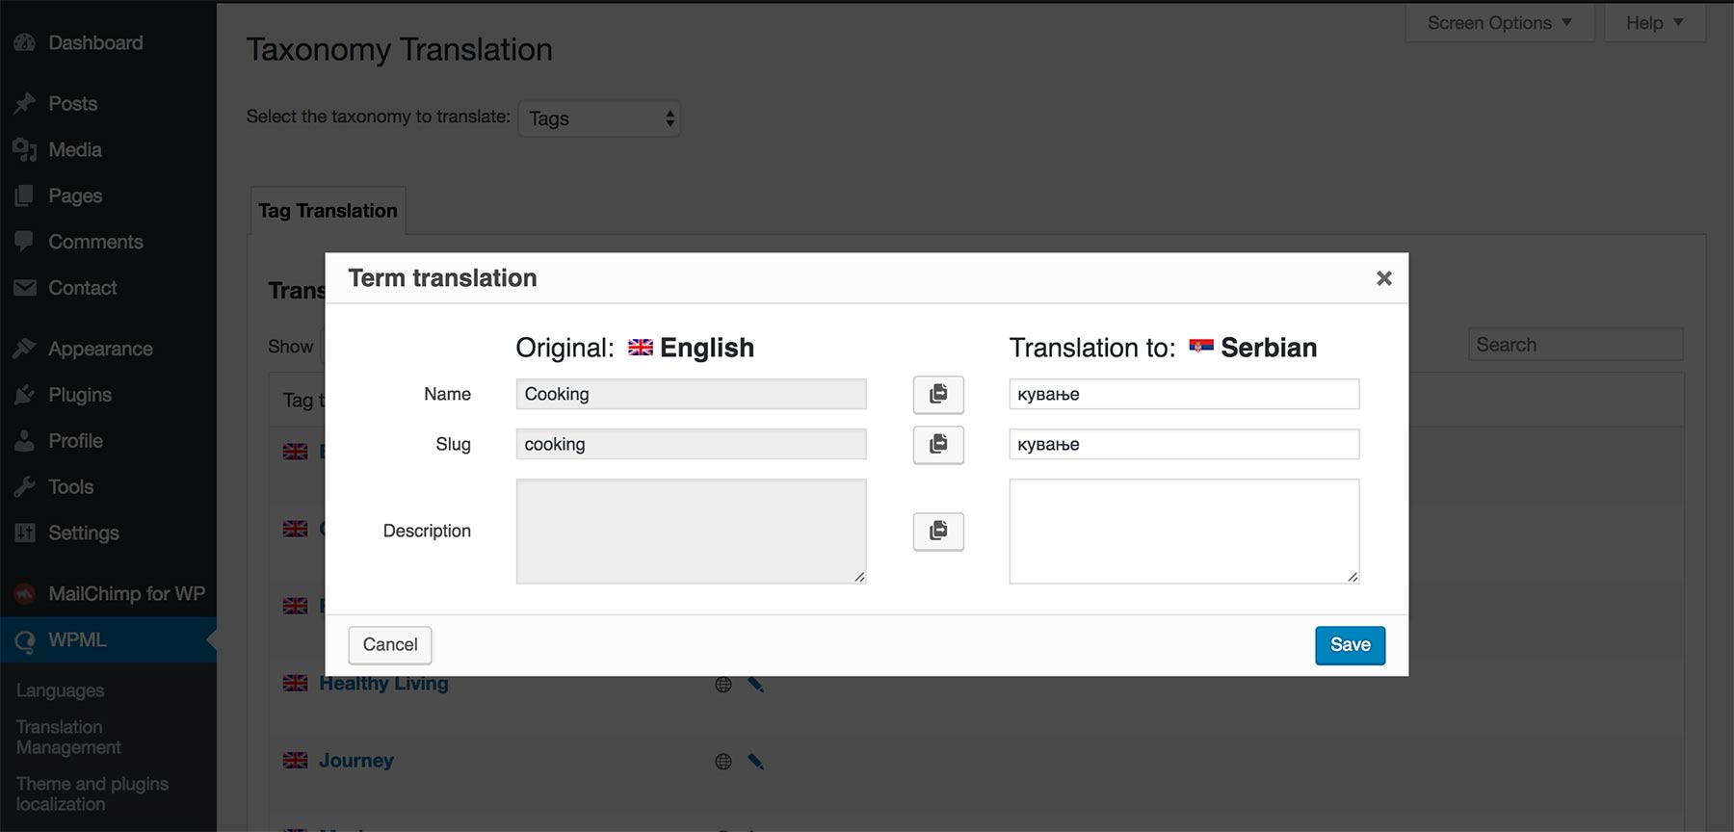
Task: Click the Healthy Living British flag
Action: (x=295, y=684)
